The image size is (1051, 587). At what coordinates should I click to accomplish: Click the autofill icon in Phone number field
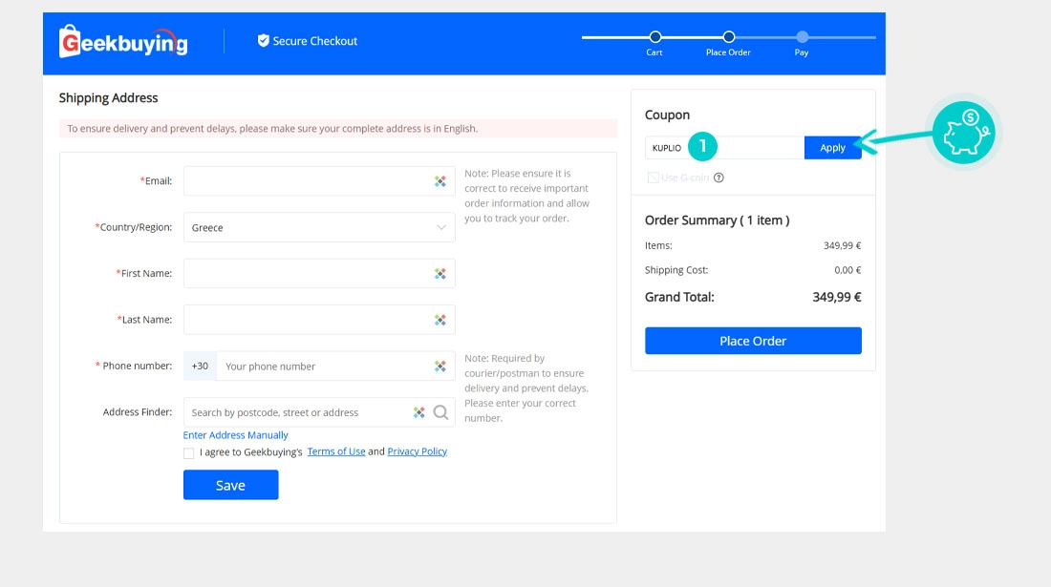click(440, 367)
